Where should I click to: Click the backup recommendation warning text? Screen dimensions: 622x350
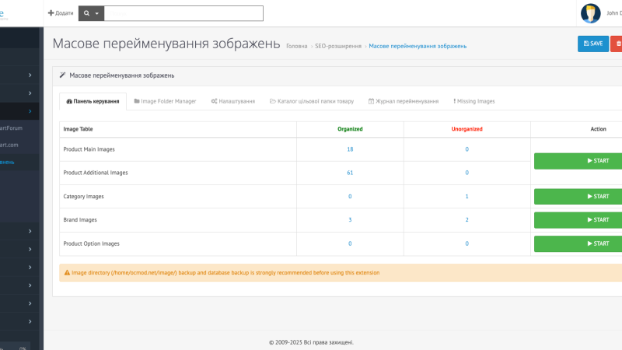[x=225, y=273]
